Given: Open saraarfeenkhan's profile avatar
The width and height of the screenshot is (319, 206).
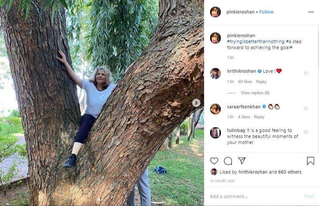Looking at the screenshot, I should [x=215, y=109].
